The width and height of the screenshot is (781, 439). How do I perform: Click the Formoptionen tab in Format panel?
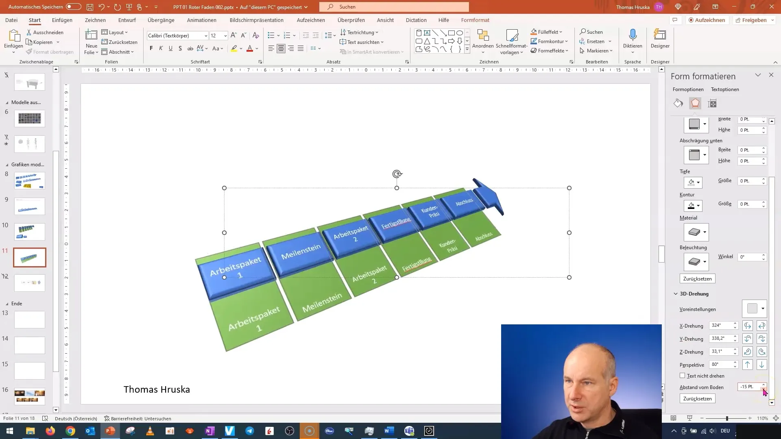[688, 89]
